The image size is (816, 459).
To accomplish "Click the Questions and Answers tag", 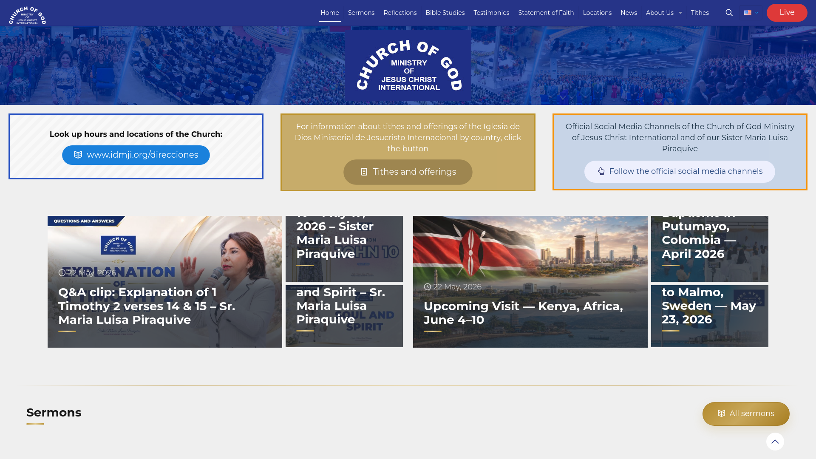I will point(85,221).
